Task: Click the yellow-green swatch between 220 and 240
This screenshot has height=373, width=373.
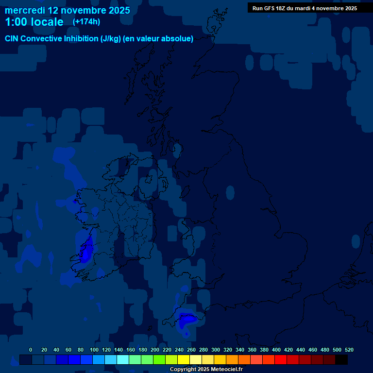Action: 171,359
